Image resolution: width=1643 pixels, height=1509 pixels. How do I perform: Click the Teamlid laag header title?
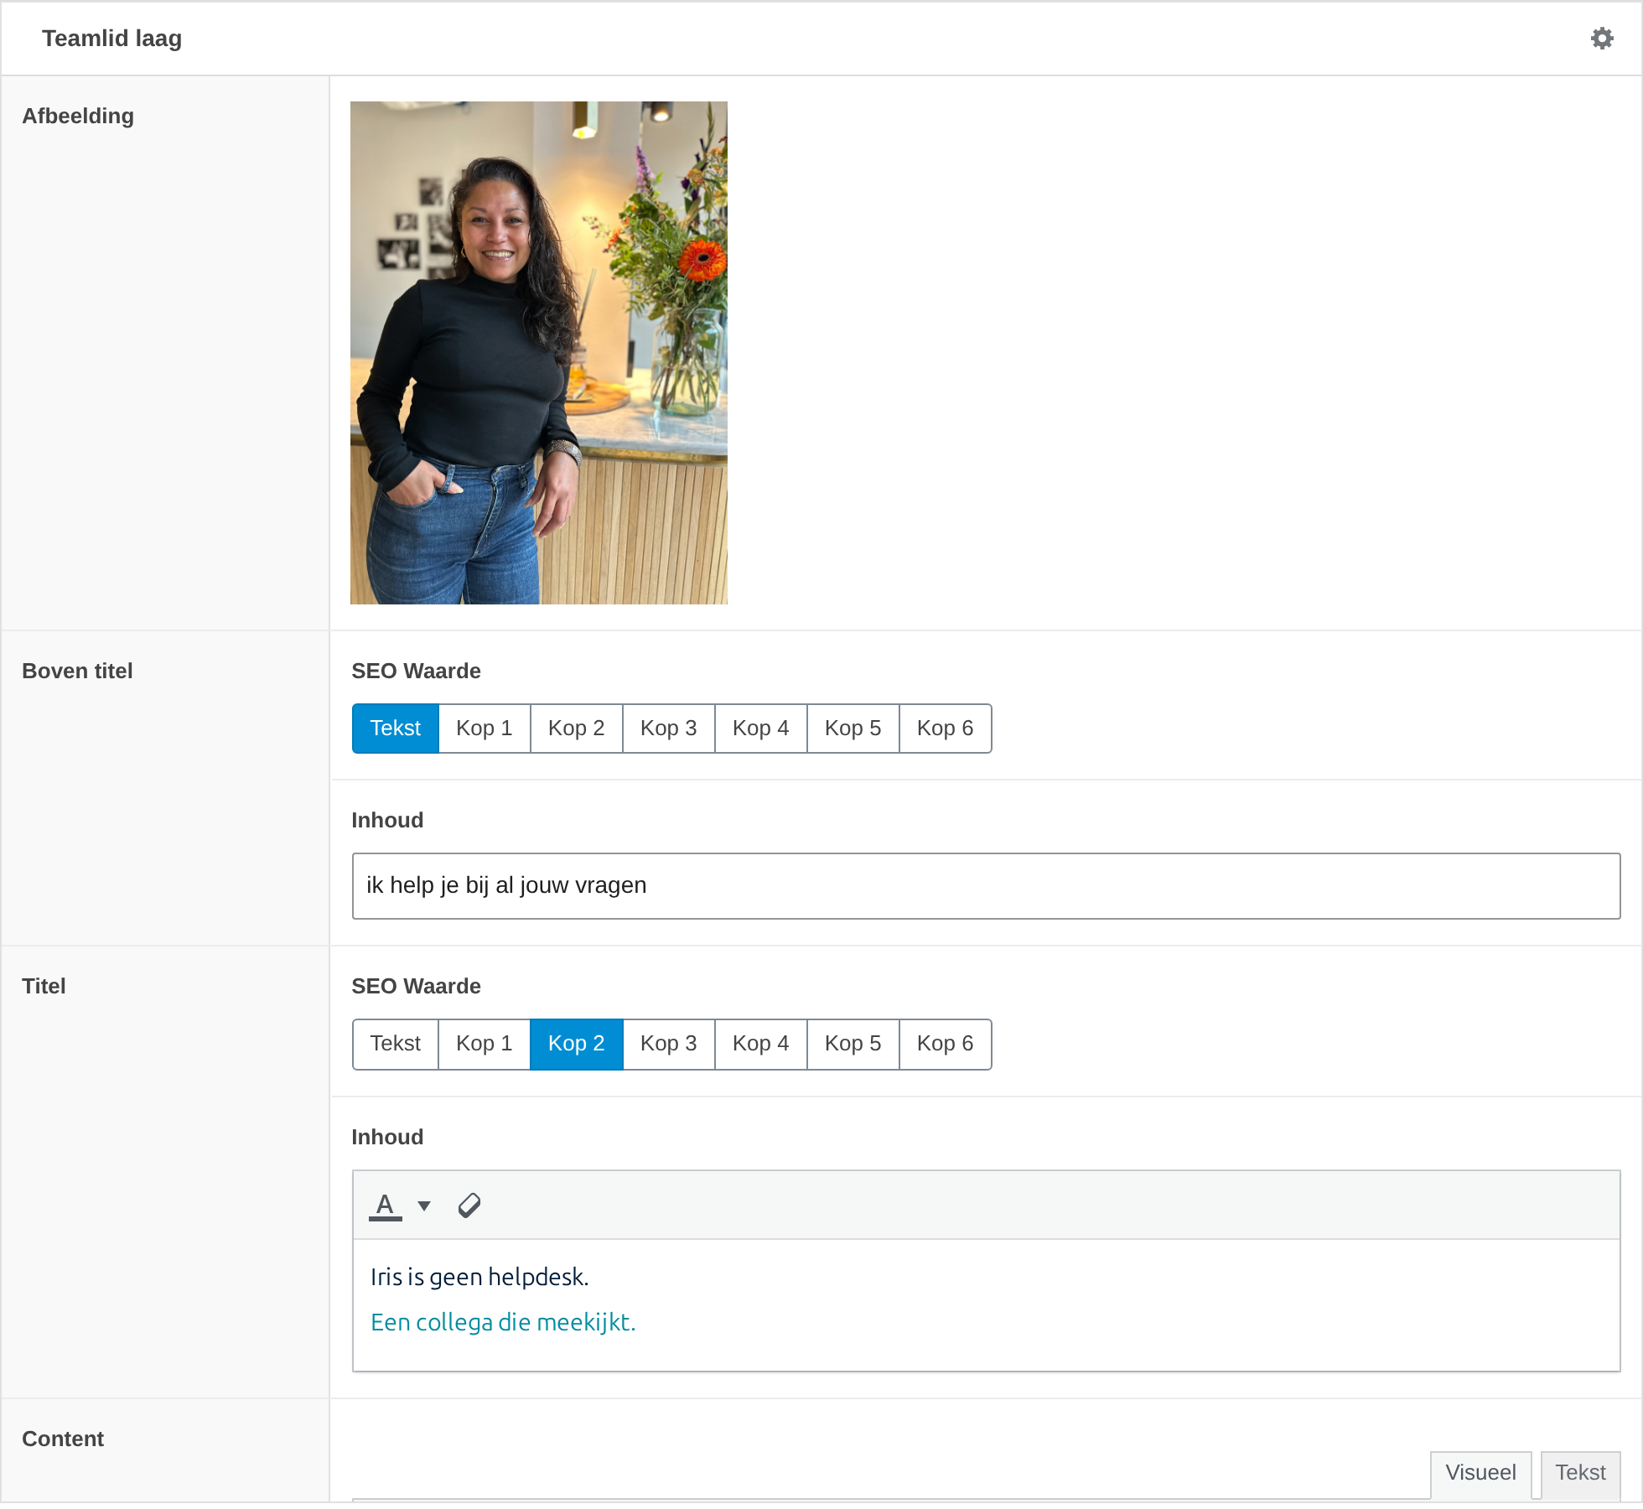coord(111,39)
